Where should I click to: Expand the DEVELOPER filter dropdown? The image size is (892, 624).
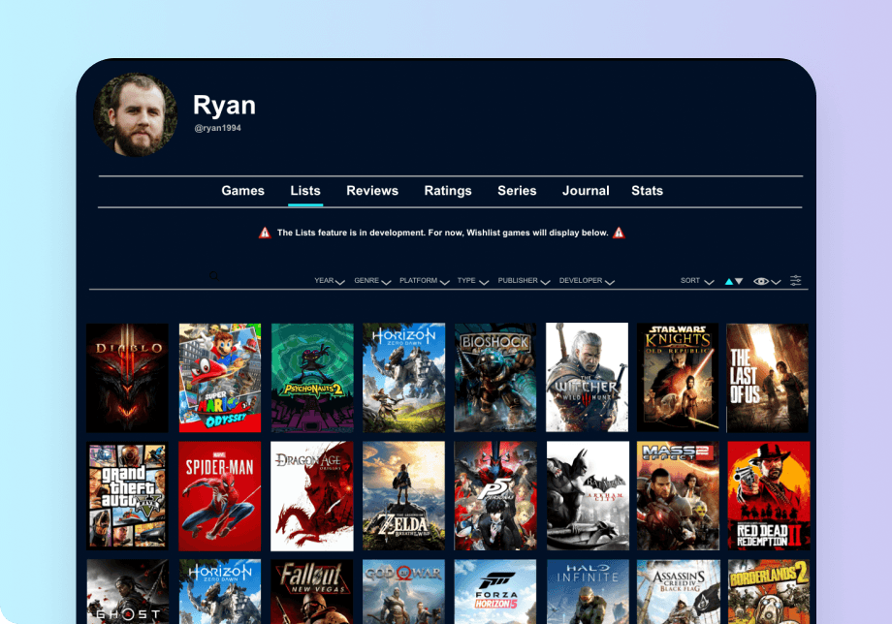pyautogui.click(x=587, y=281)
